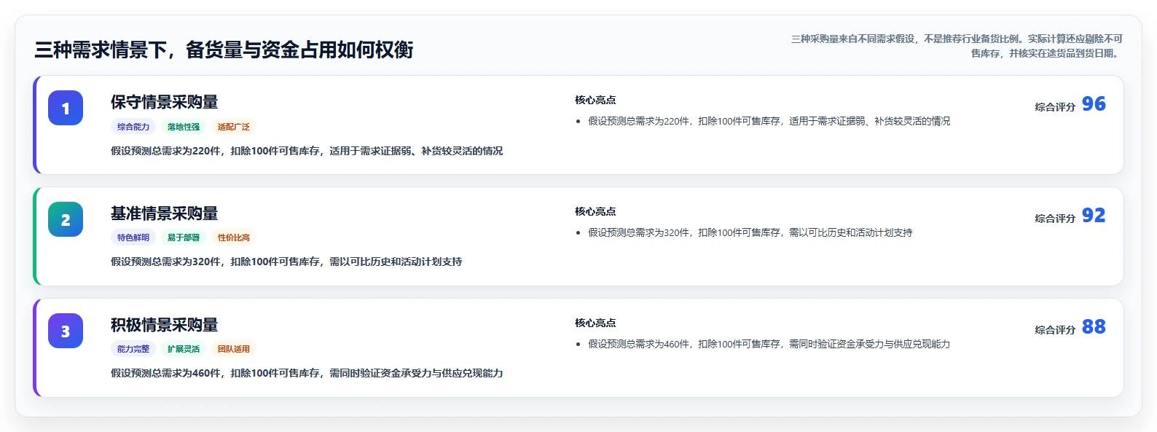
Task: Click the score value 92
Action: click(x=1094, y=216)
